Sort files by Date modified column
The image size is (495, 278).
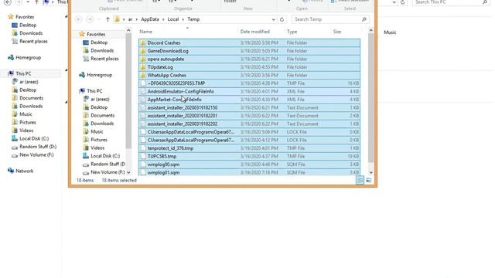pos(254,32)
